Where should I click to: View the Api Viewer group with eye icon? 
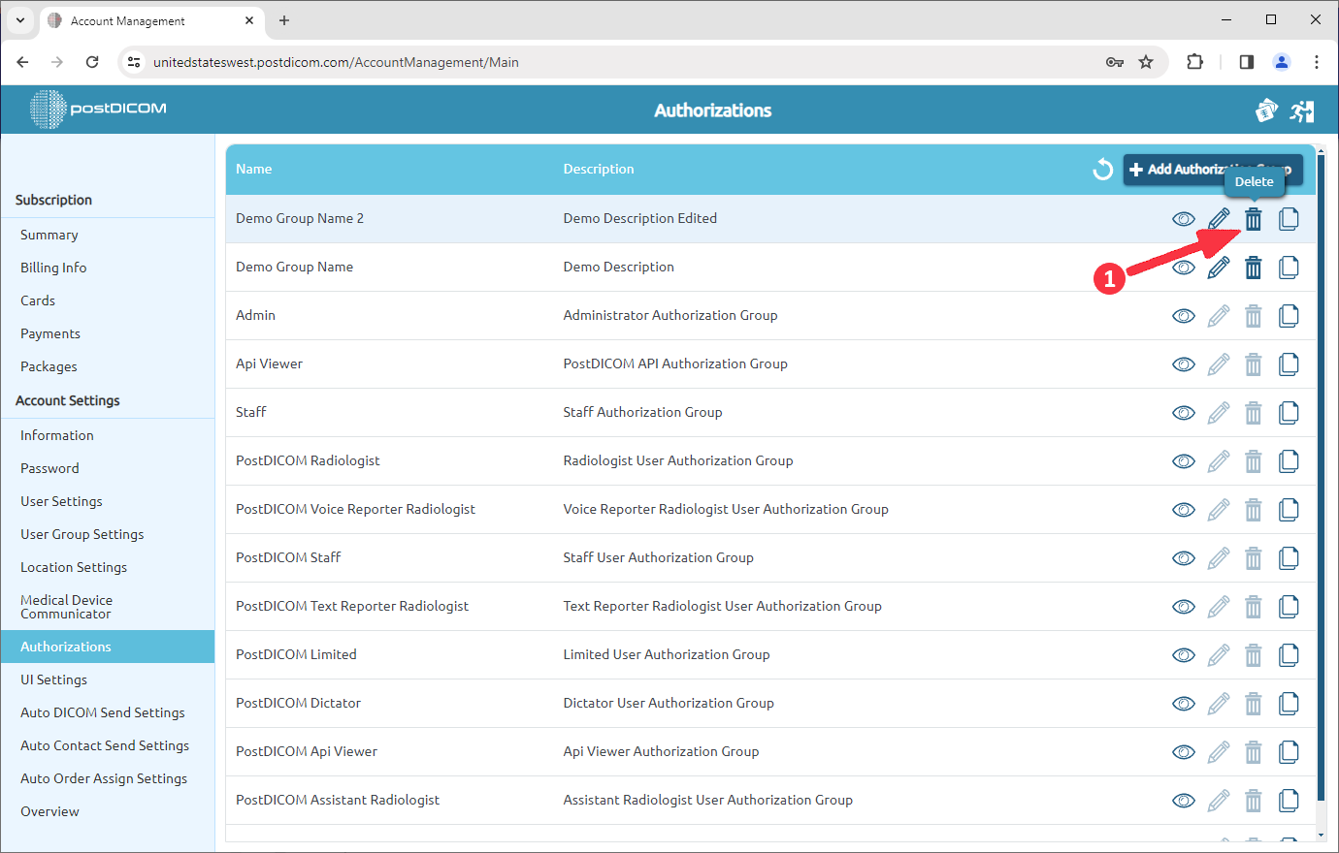(x=1183, y=363)
